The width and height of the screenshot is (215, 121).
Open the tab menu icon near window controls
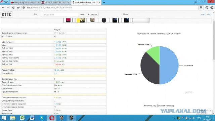pos(196,2)
